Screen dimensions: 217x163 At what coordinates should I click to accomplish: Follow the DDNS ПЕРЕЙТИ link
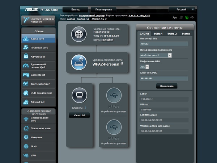107,40
